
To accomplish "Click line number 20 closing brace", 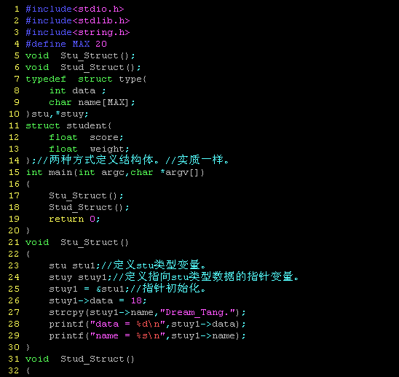I will pyautogui.click(x=28, y=230).
